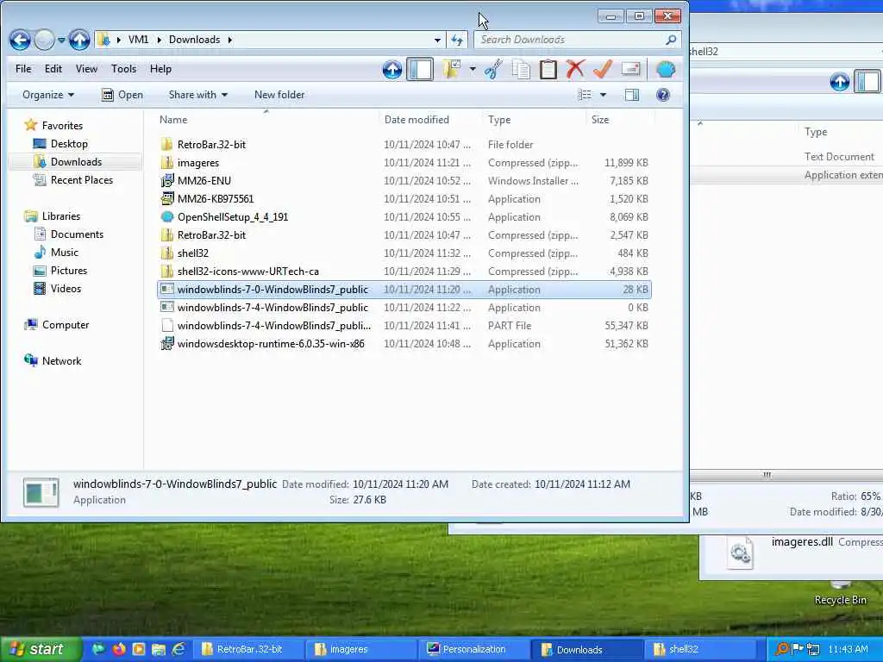Sort by Date modified column header

[416, 119]
